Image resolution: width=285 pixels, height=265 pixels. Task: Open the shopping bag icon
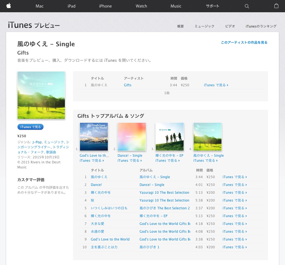(x=276, y=6)
